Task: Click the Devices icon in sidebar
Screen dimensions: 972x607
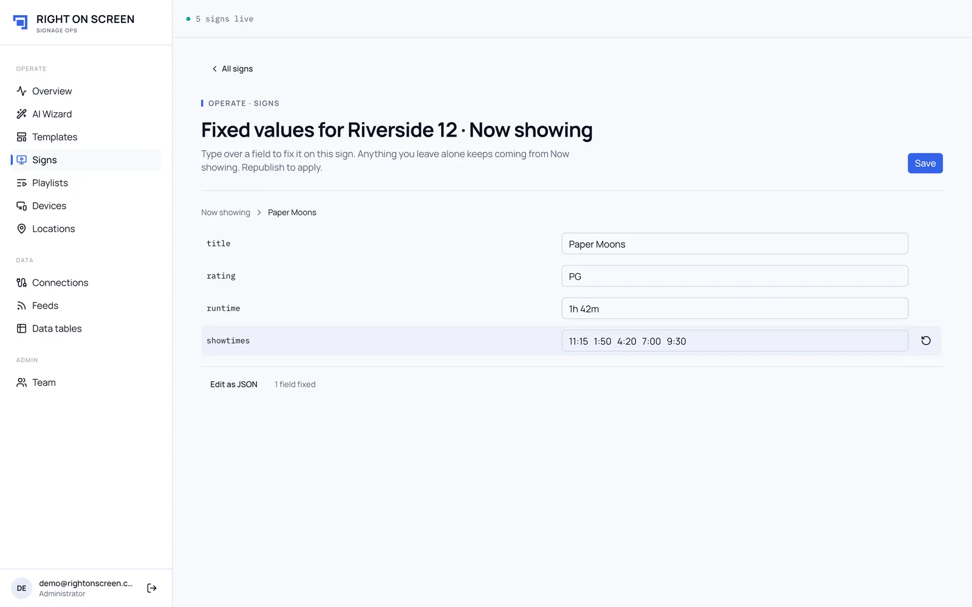Action: click(x=21, y=206)
